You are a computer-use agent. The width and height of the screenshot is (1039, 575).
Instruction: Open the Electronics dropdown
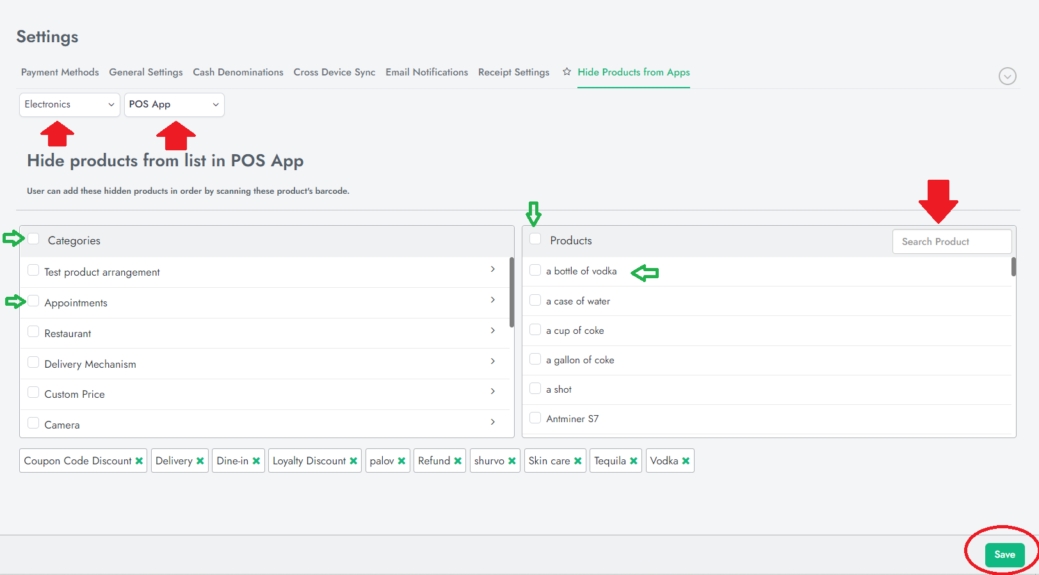pyautogui.click(x=69, y=104)
